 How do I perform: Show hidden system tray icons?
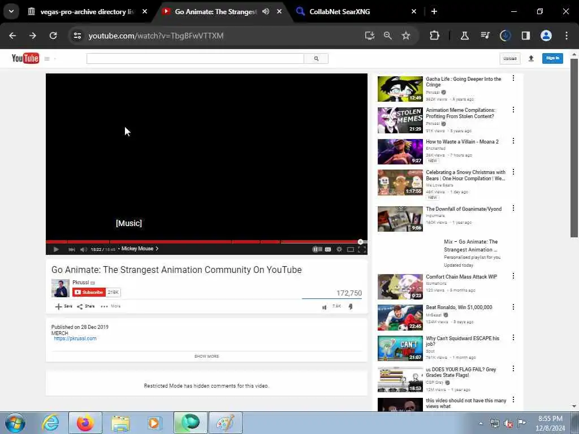481,424
